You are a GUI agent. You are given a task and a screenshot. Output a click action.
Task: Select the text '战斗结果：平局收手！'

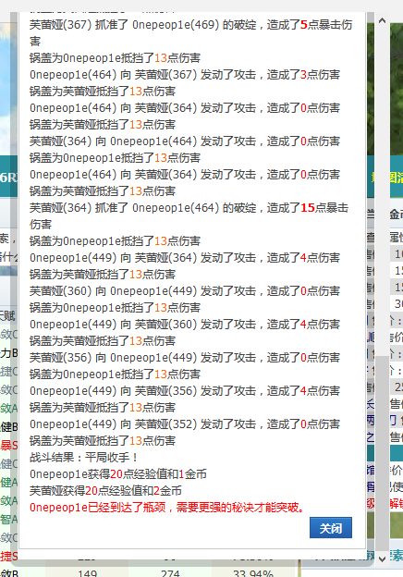click(84, 458)
